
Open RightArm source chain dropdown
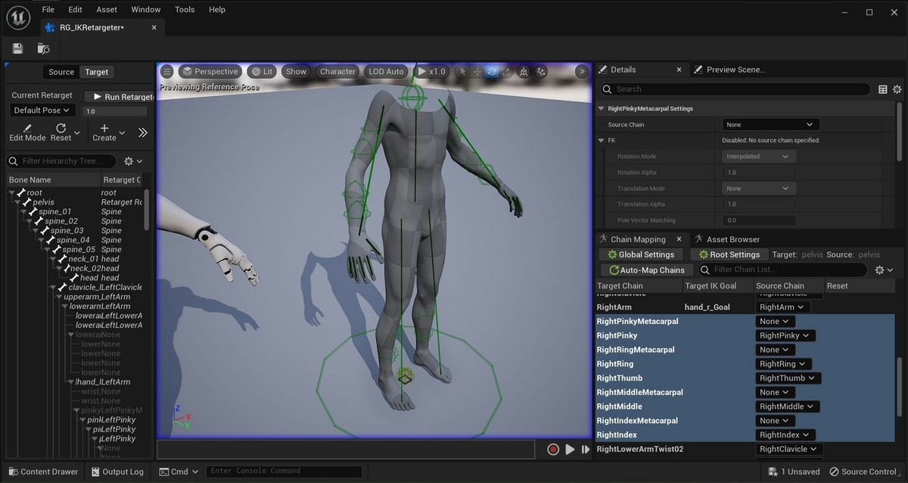(782, 307)
